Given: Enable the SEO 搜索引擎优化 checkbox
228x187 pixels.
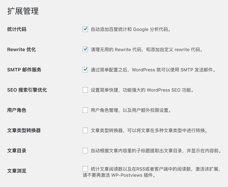Looking at the screenshot, I should coord(85,90).
